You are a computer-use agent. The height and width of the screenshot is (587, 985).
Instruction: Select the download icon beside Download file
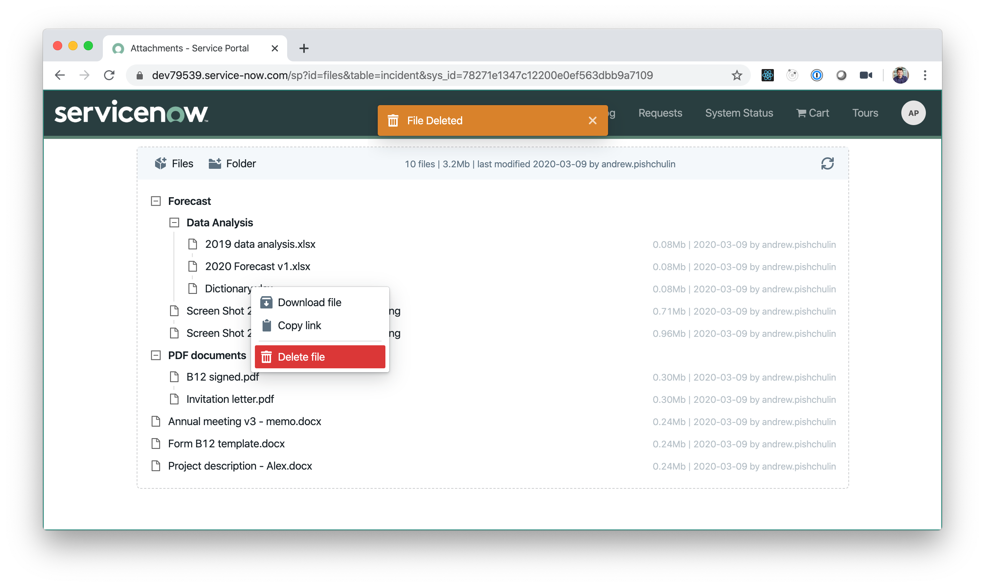(266, 302)
